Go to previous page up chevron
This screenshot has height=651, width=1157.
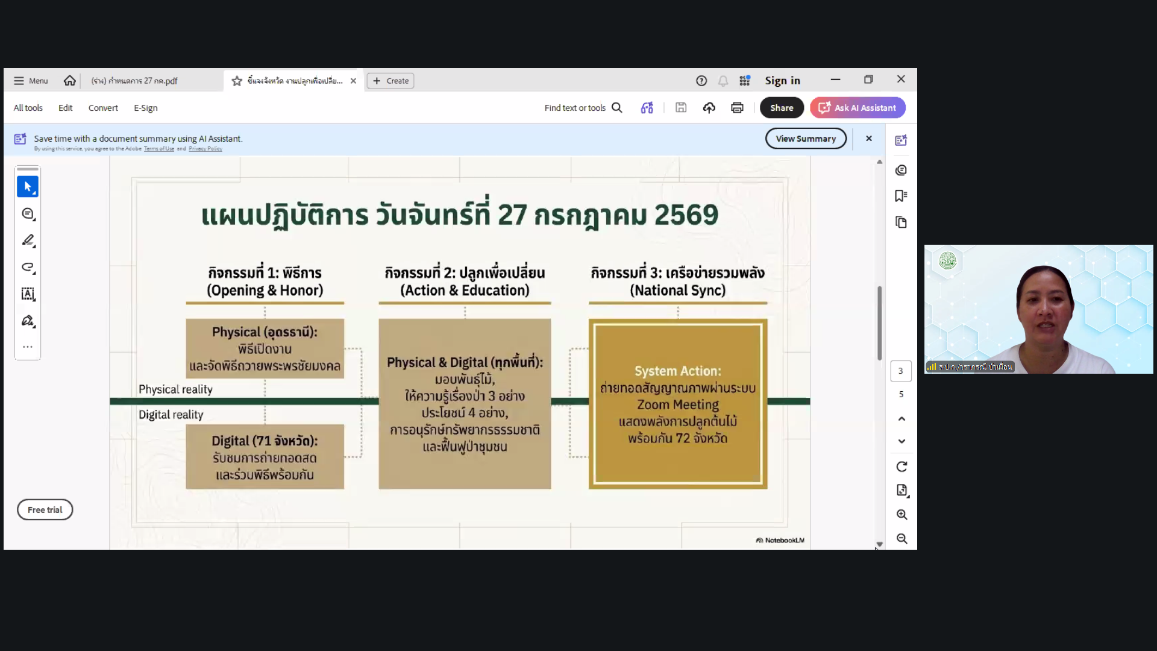[x=901, y=418]
